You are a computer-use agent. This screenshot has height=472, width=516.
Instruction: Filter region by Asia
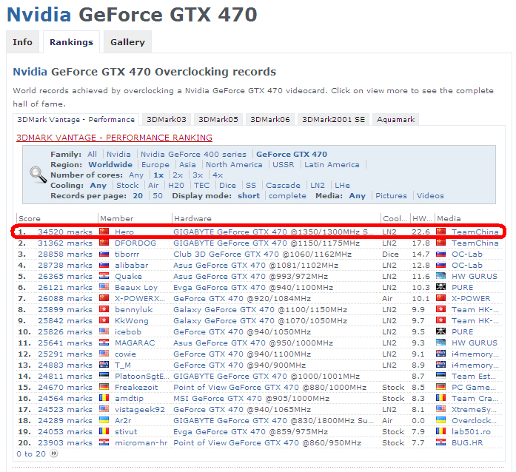pos(187,164)
